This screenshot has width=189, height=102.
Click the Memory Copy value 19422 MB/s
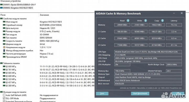[x=157, y=25]
